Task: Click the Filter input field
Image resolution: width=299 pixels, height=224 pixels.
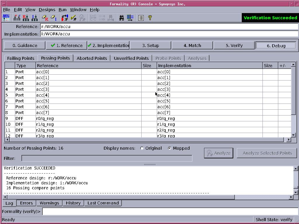Action: (x=107, y=158)
